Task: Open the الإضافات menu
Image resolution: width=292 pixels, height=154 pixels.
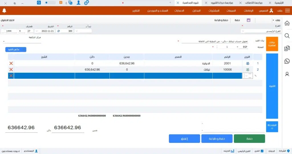Action: [x=249, y=11]
